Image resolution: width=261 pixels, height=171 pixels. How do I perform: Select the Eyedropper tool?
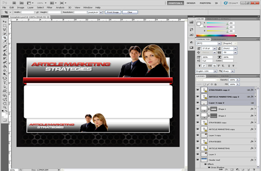click(x=4, y=42)
